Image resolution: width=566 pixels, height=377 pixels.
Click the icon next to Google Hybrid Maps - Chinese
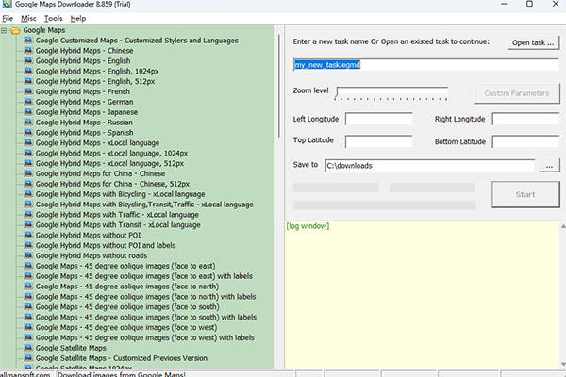[x=28, y=50]
